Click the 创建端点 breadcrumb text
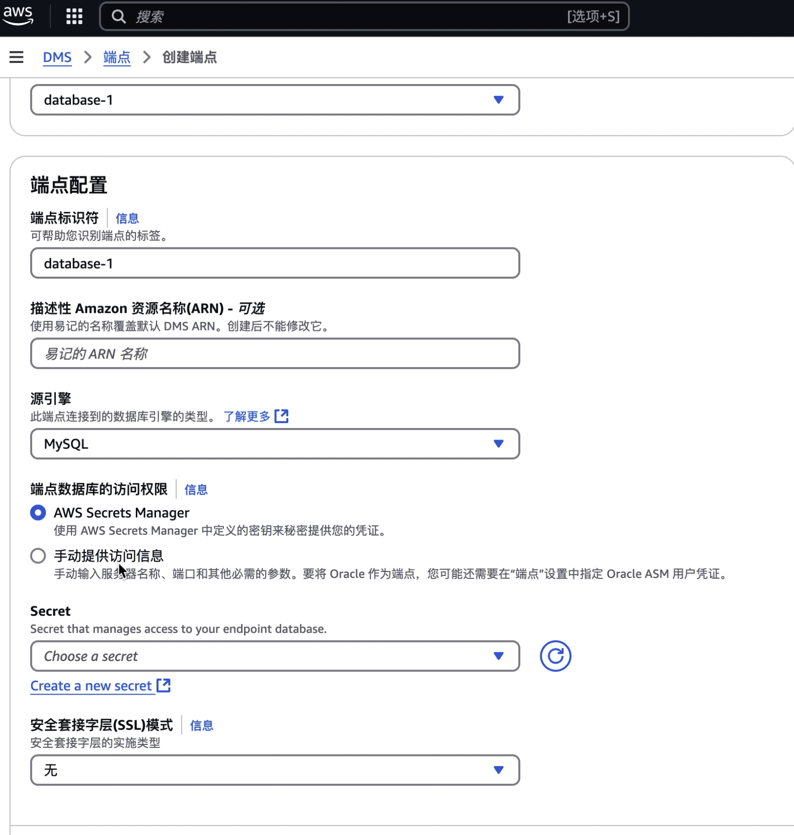Image resolution: width=794 pixels, height=835 pixels. (x=190, y=57)
